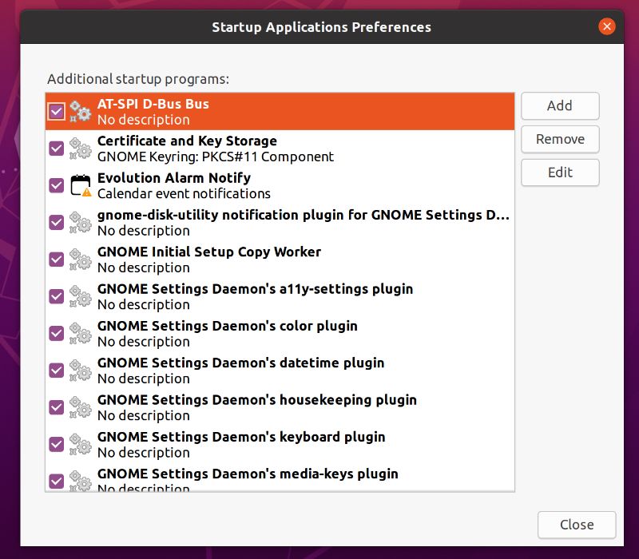Screen dimensions: 639x559
Task: Click the a11y-settings plugin gears icon
Action: pos(81,296)
